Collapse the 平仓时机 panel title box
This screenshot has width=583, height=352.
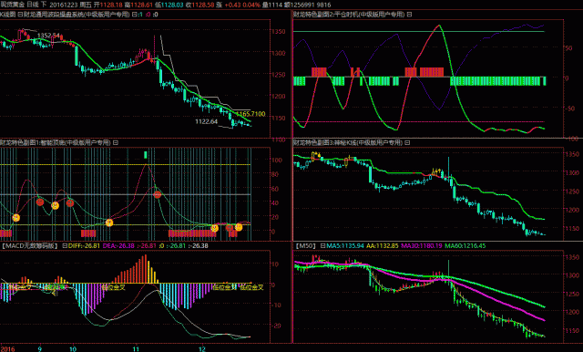coord(409,15)
